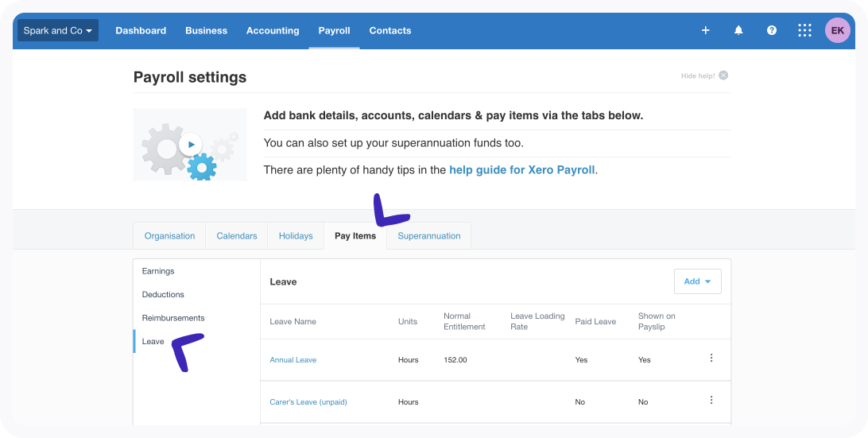Screen dimensions: 868x438
Task: Click the Normal Entitlement column header
Action: [x=464, y=321]
